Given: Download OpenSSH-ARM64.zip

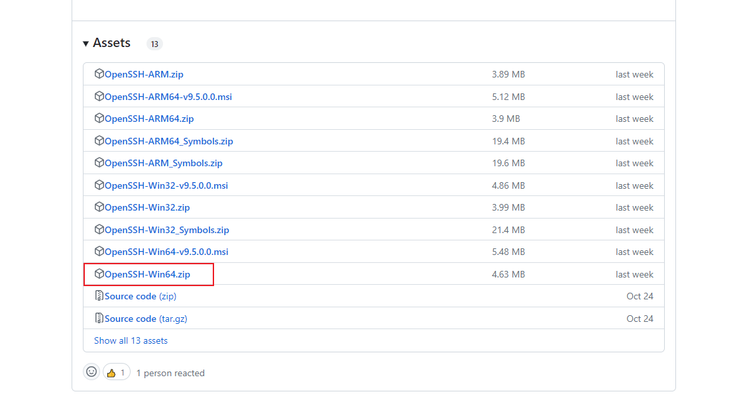Looking at the screenshot, I should click(149, 119).
